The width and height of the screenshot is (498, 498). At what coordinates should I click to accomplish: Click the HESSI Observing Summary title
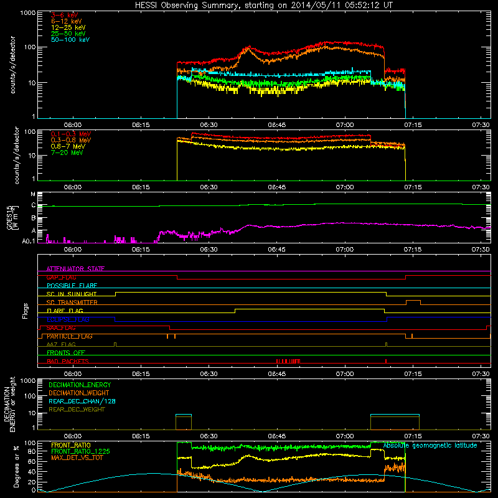coord(263,6)
